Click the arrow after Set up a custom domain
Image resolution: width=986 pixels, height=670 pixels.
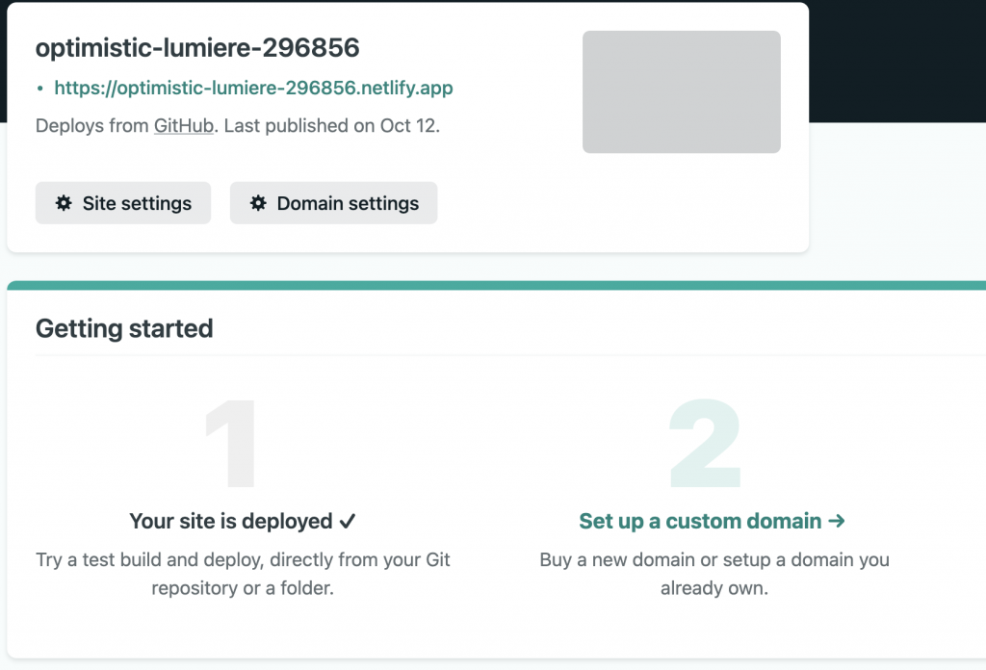point(837,521)
